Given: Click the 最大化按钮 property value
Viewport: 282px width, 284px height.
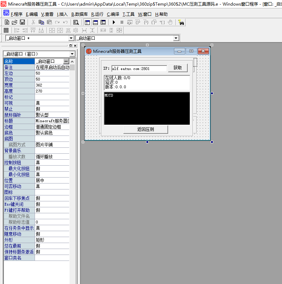Looking at the screenshot, I should (52, 168).
